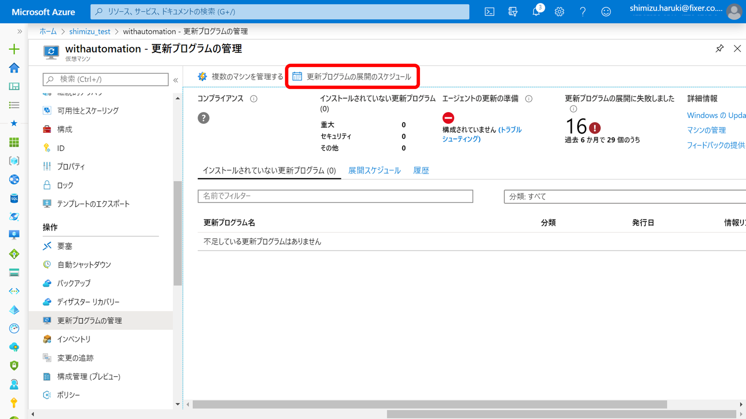The height and width of the screenshot is (419, 746).
Task: Switch to the 展開スケジュール tab
Action: (374, 170)
